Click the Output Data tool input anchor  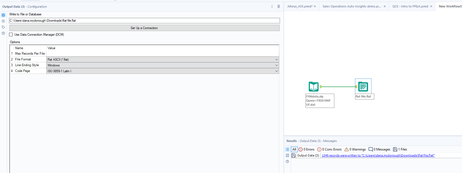[356, 87]
